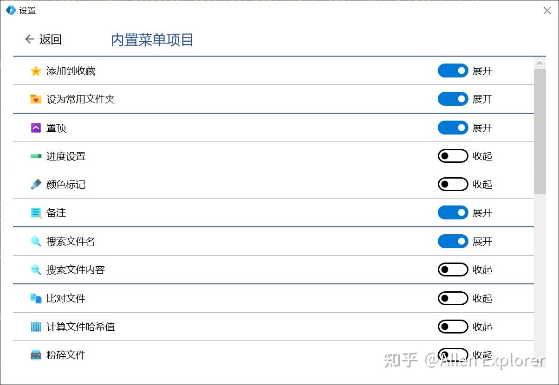Select the favorite folder icon beside 设为常用文件夹

click(36, 99)
